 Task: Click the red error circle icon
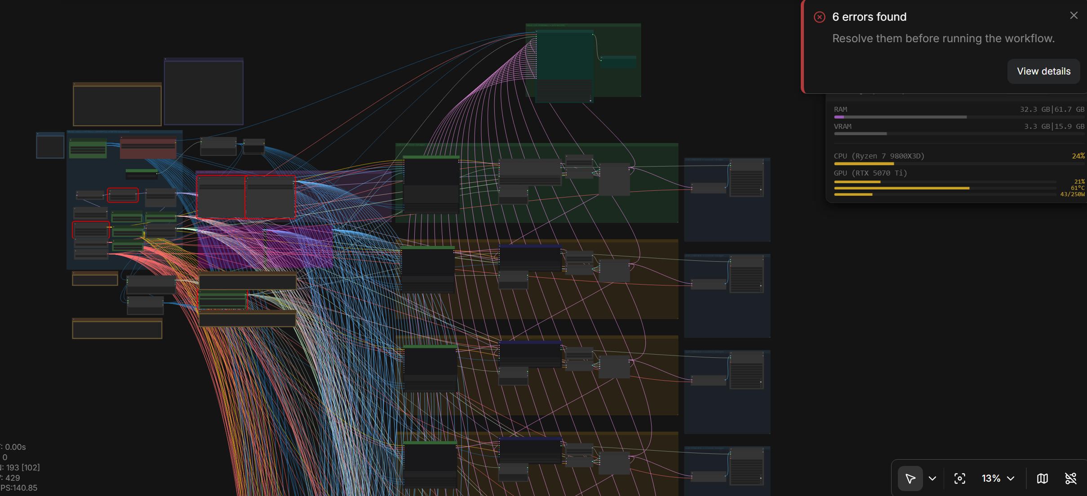pos(819,17)
